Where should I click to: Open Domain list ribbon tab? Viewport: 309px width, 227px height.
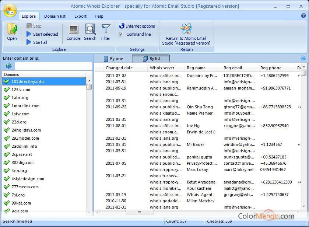[55, 16]
